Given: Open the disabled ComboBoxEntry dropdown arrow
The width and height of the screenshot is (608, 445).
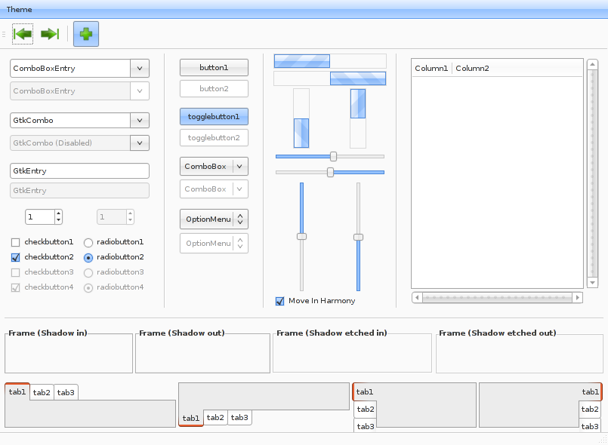Looking at the screenshot, I should point(140,91).
